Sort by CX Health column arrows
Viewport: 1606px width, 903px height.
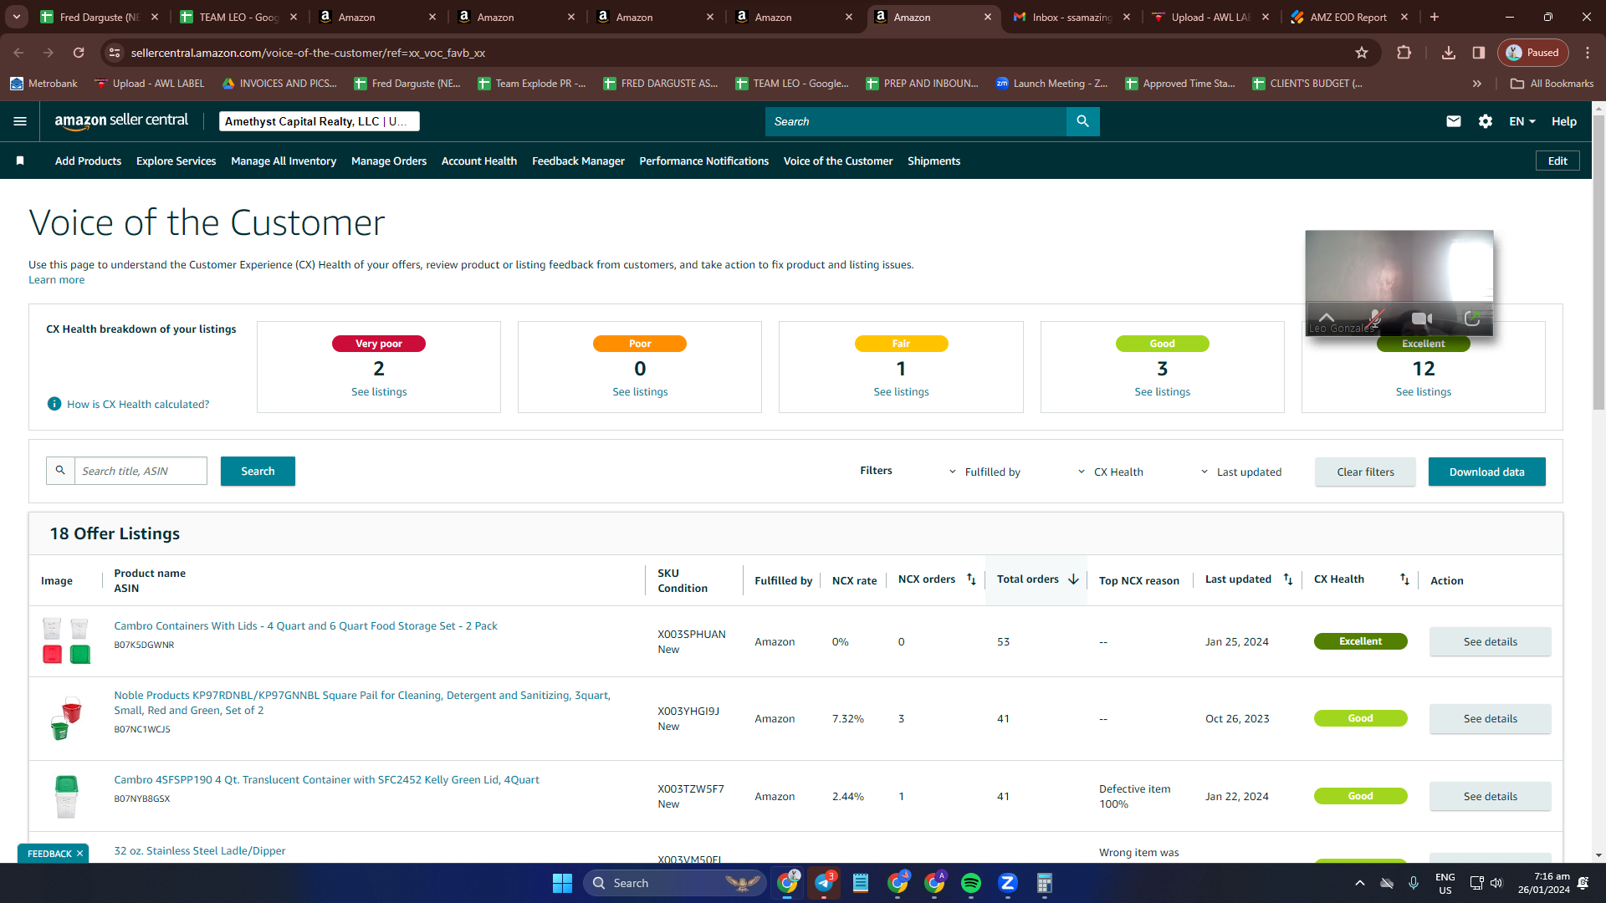(1404, 579)
